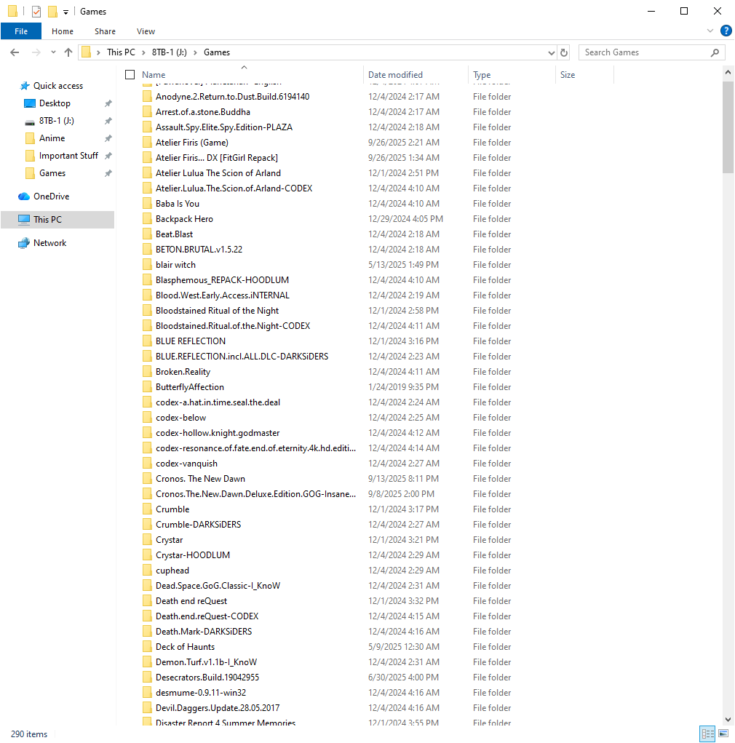Image resolution: width=735 pixels, height=743 pixels.
Task: Open Customize Quick Access Toolbar dropdown
Action: pos(66,12)
